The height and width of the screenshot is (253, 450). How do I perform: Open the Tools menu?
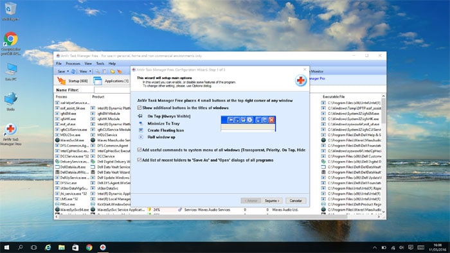pos(100,64)
